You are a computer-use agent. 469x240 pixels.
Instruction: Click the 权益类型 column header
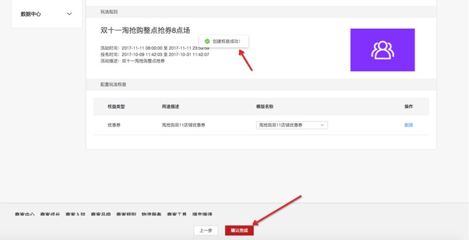click(x=116, y=107)
